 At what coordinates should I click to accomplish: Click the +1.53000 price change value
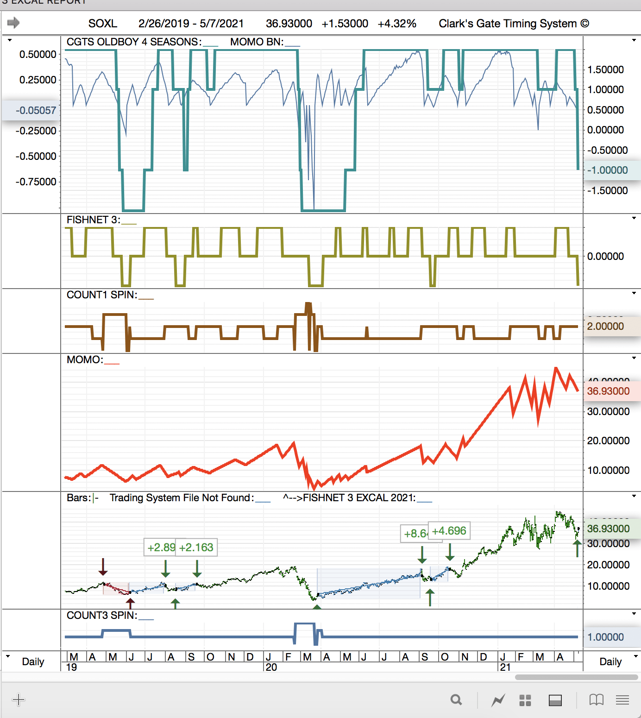345,24
